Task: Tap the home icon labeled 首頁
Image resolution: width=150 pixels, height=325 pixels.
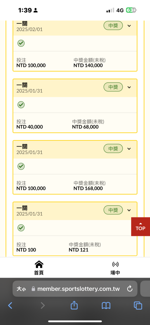Action: pos(39,268)
